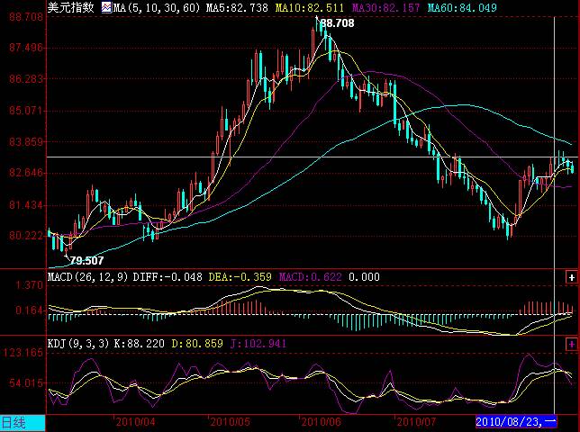Viewport: 580px width, 432px height.
Task: Click the 2010/04 date axis label
Action: (x=136, y=422)
